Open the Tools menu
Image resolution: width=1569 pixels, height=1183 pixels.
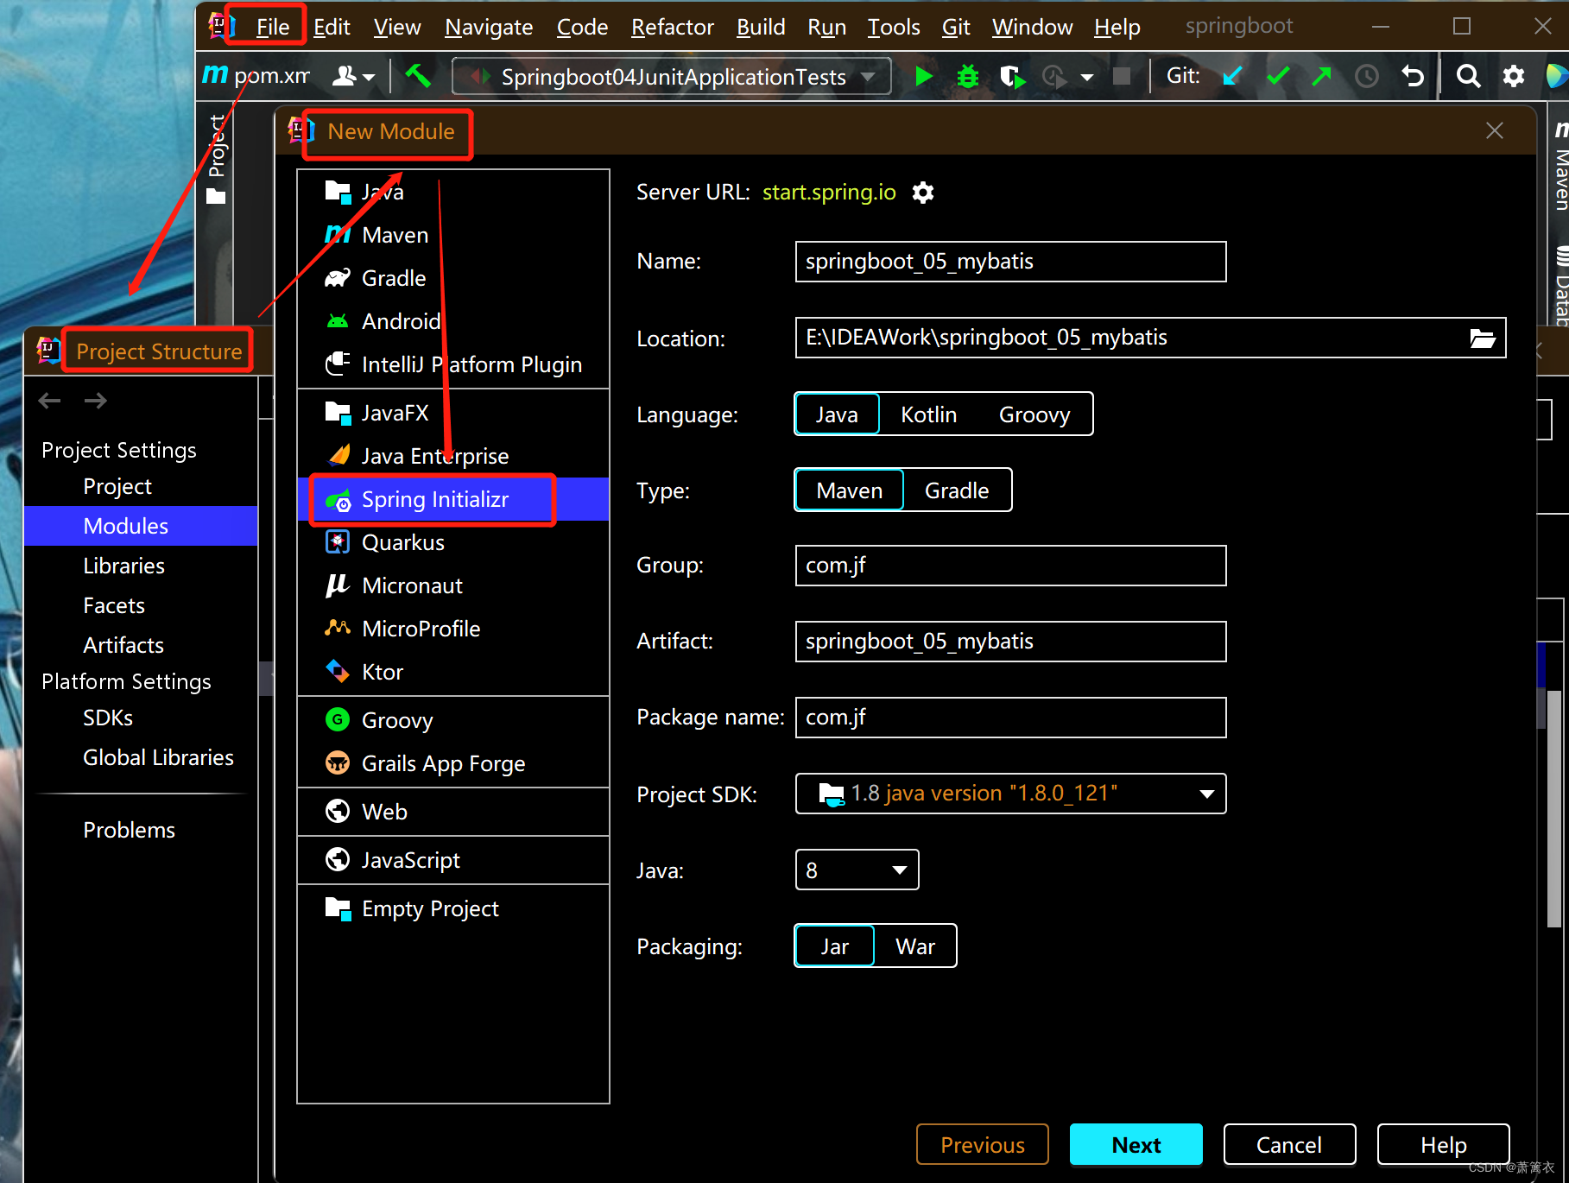click(893, 27)
